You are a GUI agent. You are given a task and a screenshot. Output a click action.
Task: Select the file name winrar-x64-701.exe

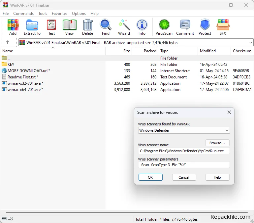[24, 90]
